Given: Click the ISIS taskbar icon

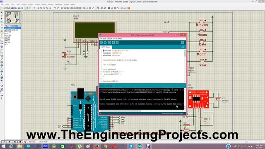Looking at the screenshot, I should pyautogui.click(x=45, y=146).
